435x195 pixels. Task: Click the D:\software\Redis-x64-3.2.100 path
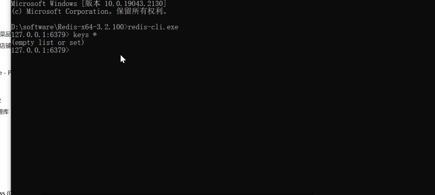67,27
